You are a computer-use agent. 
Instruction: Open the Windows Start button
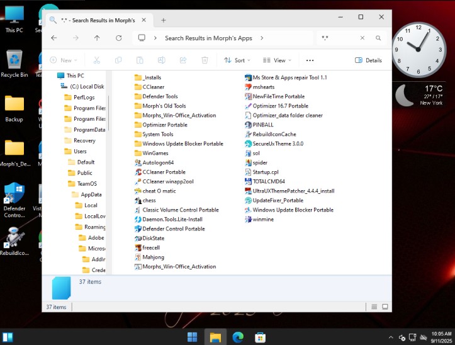point(192,337)
